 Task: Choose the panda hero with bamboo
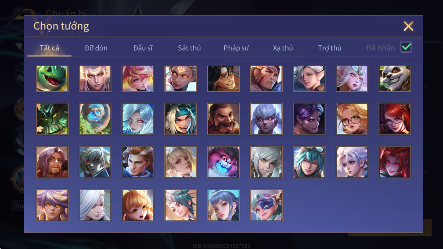pos(395,79)
